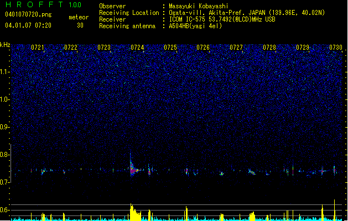The width and height of the screenshot is (348, 221).
Task: Click the 0730 time marker
Action: pyautogui.click(x=336, y=48)
